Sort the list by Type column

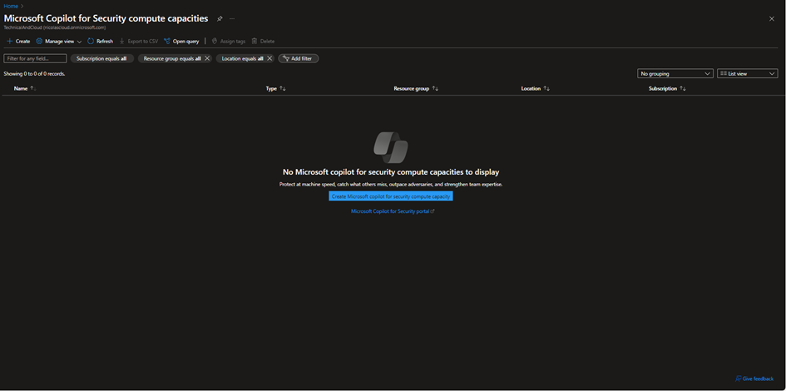(283, 88)
